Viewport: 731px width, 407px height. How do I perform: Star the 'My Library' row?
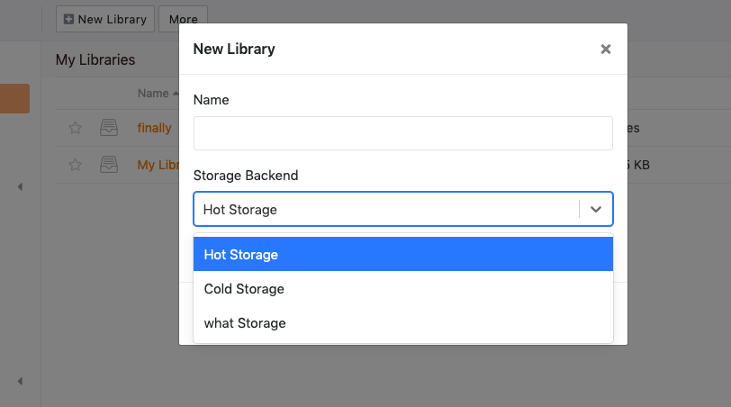pyautogui.click(x=76, y=165)
